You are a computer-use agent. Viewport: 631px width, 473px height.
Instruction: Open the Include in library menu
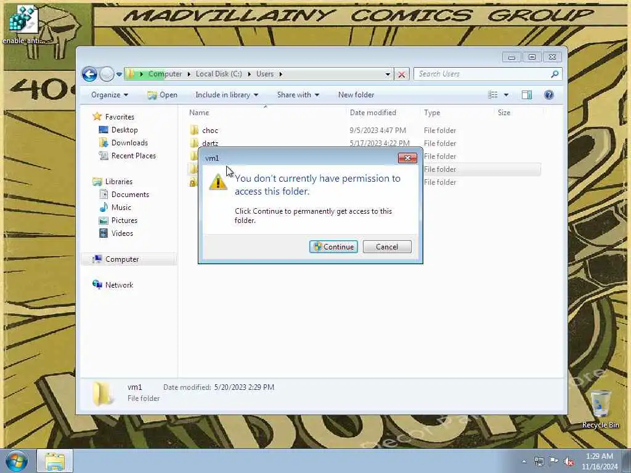(x=227, y=95)
